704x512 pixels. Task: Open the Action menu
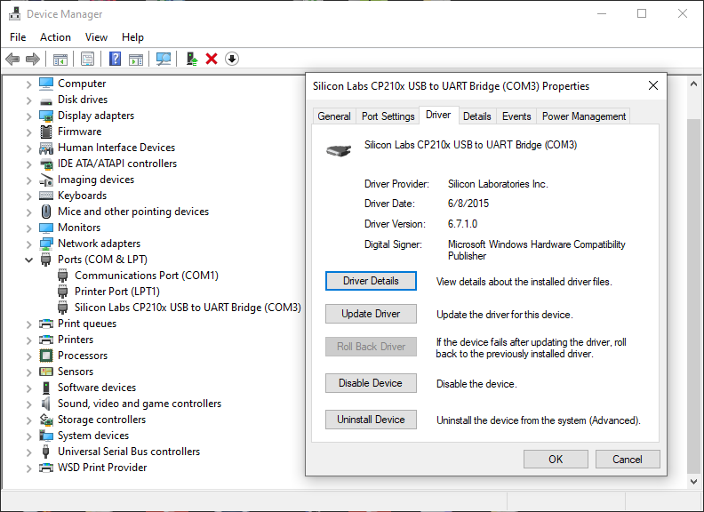coord(55,37)
